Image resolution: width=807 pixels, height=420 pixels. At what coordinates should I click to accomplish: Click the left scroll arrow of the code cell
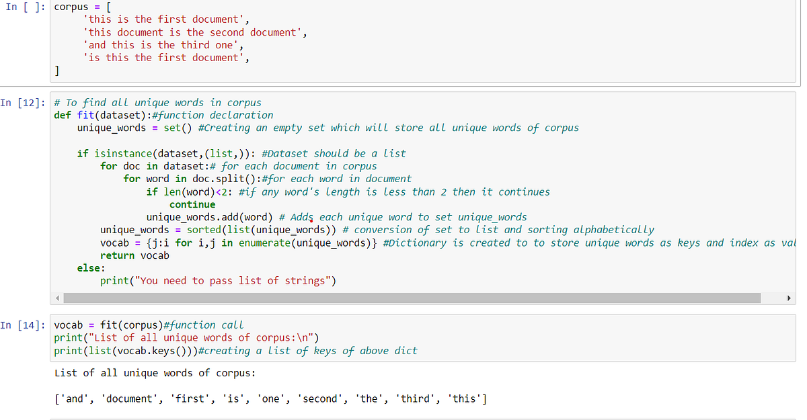tap(58, 298)
